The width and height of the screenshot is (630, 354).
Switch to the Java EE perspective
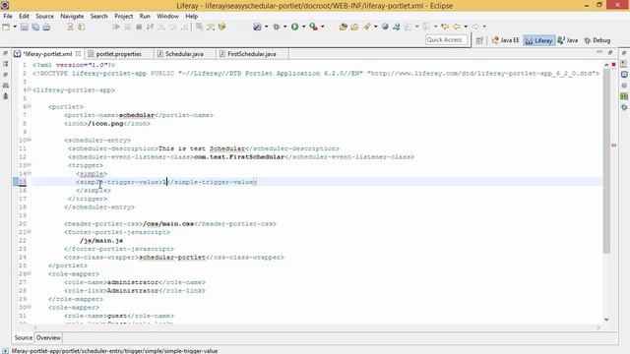pyautogui.click(x=505, y=40)
